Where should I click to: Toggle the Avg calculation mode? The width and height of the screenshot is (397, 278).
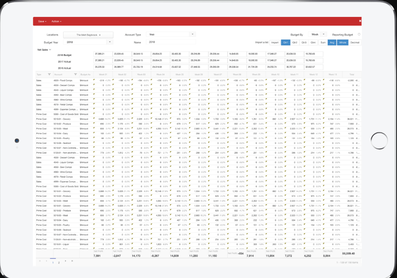[x=332, y=43]
